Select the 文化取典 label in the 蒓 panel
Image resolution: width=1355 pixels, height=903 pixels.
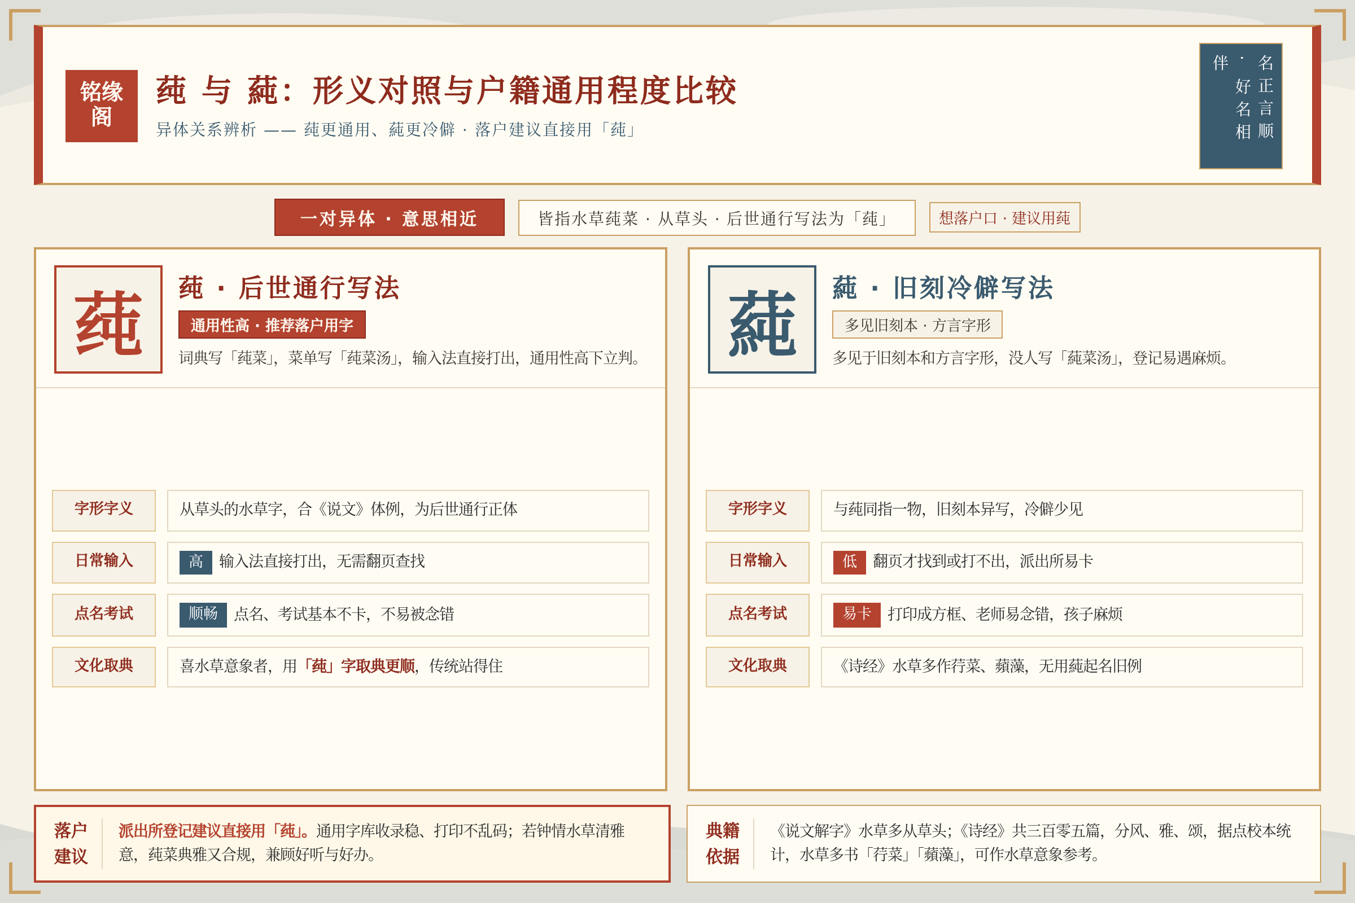click(x=757, y=667)
